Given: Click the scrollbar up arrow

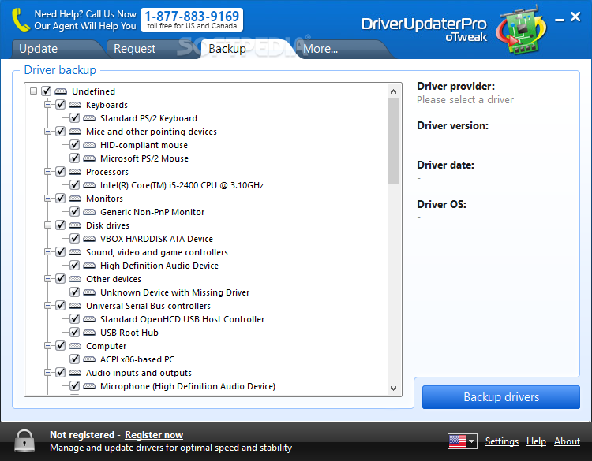Looking at the screenshot, I should click(393, 91).
